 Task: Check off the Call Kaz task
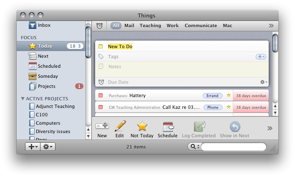click(x=101, y=107)
